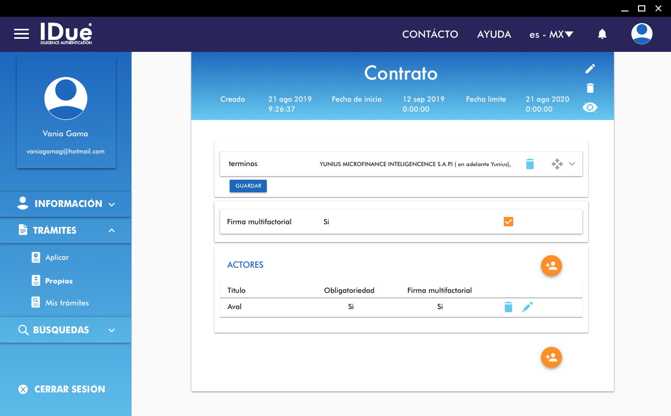Viewport: 671px width, 416px height.
Task: Click the notifications bell icon
Action: 602,34
